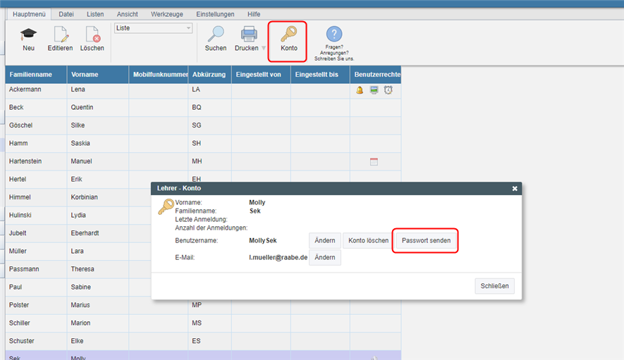Open the Konto key icon
Image resolution: width=624 pixels, height=360 pixels.
point(288,35)
